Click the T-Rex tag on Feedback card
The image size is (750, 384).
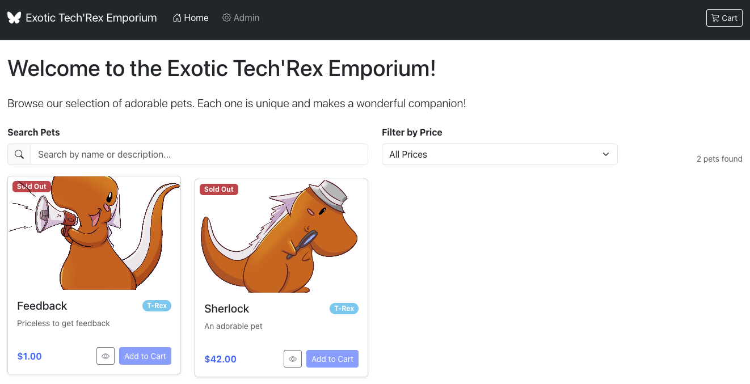(x=157, y=306)
